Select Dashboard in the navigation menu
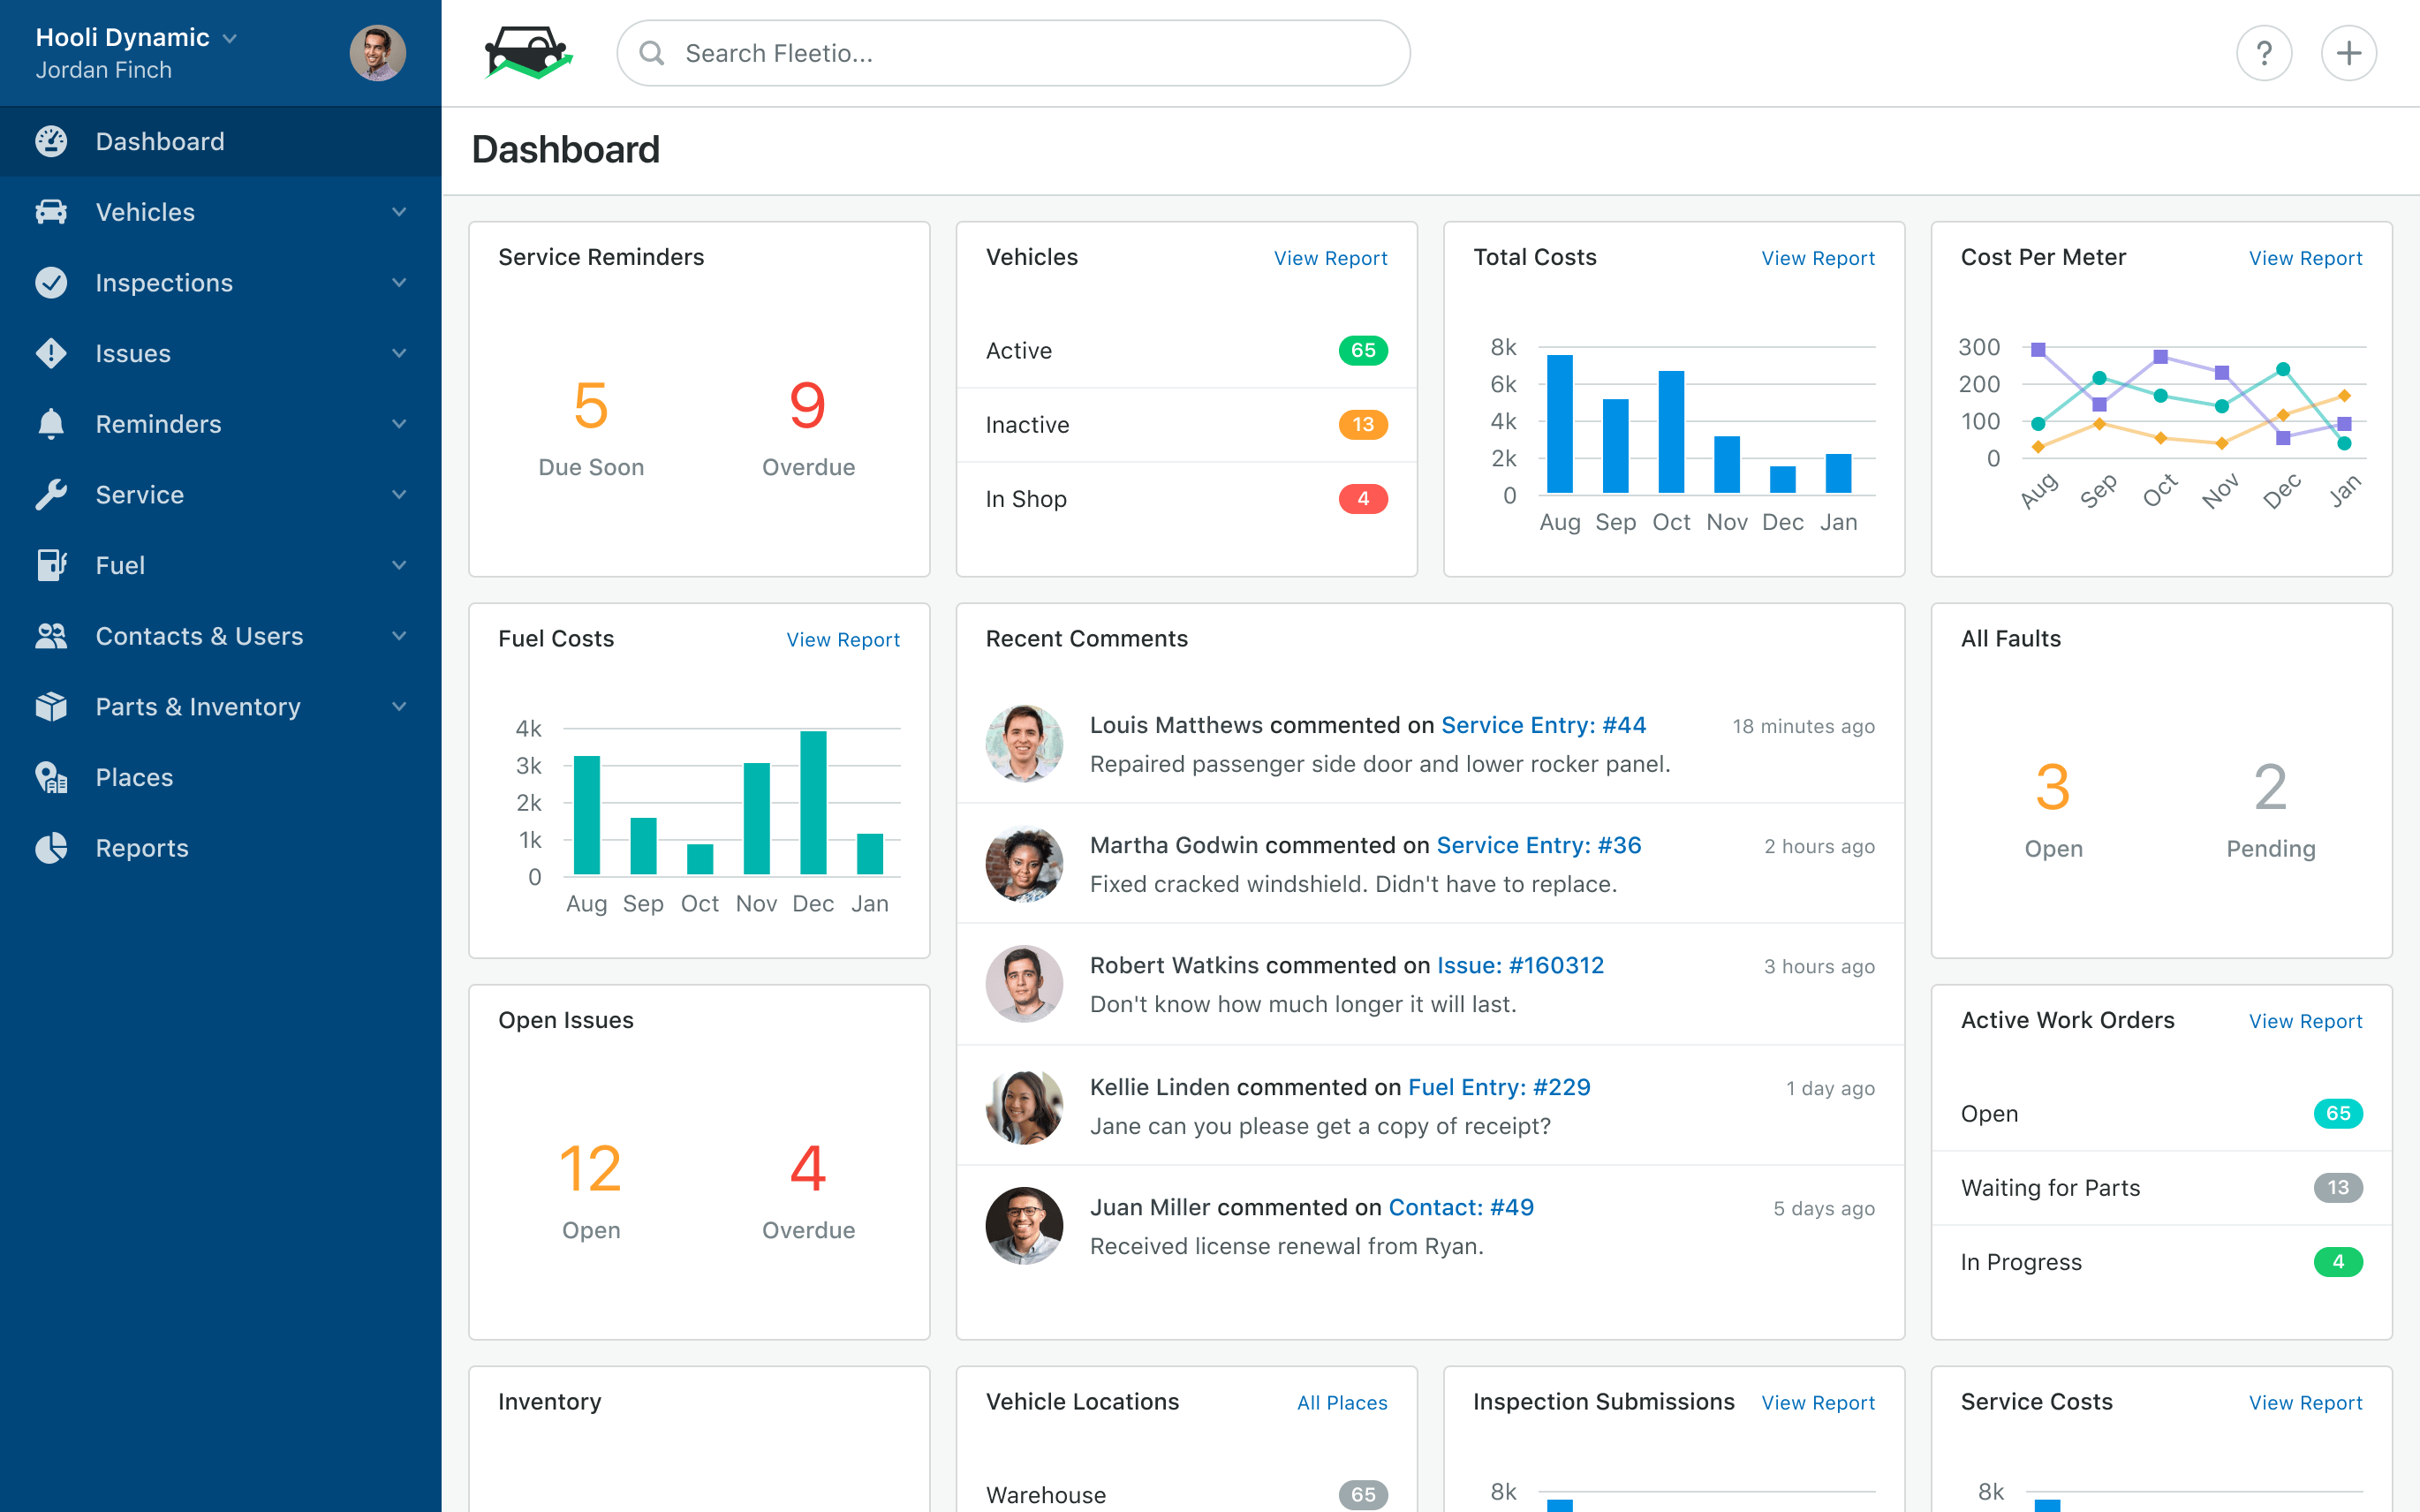This screenshot has width=2420, height=1512. coord(160,141)
